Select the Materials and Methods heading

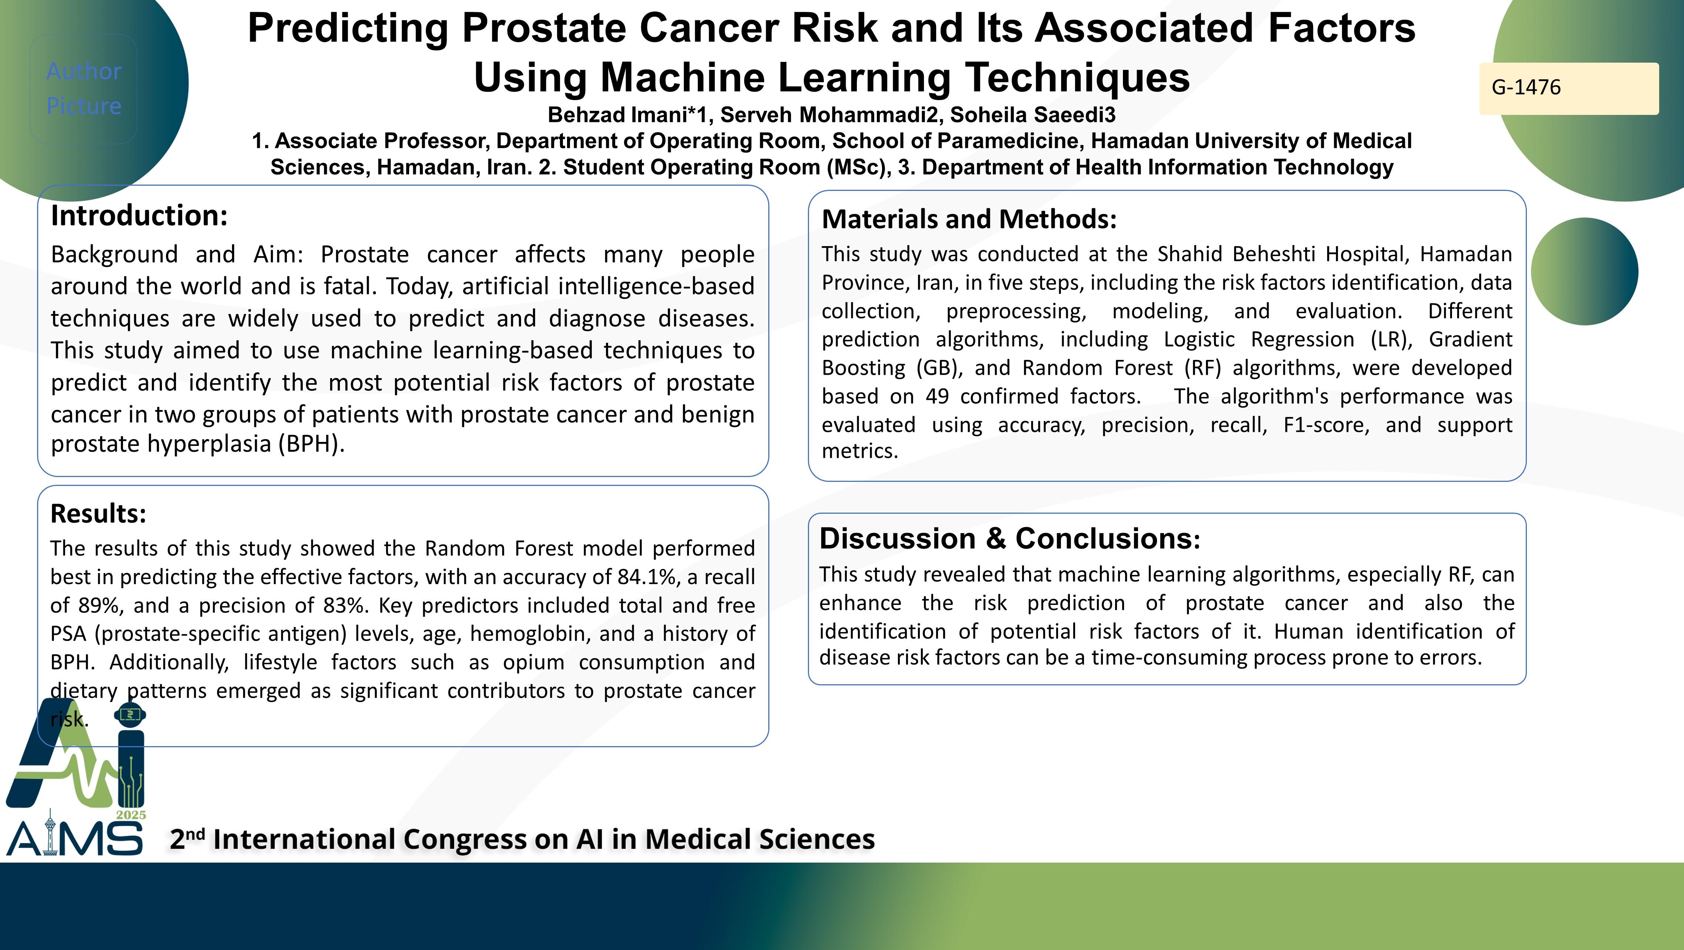[x=969, y=219]
